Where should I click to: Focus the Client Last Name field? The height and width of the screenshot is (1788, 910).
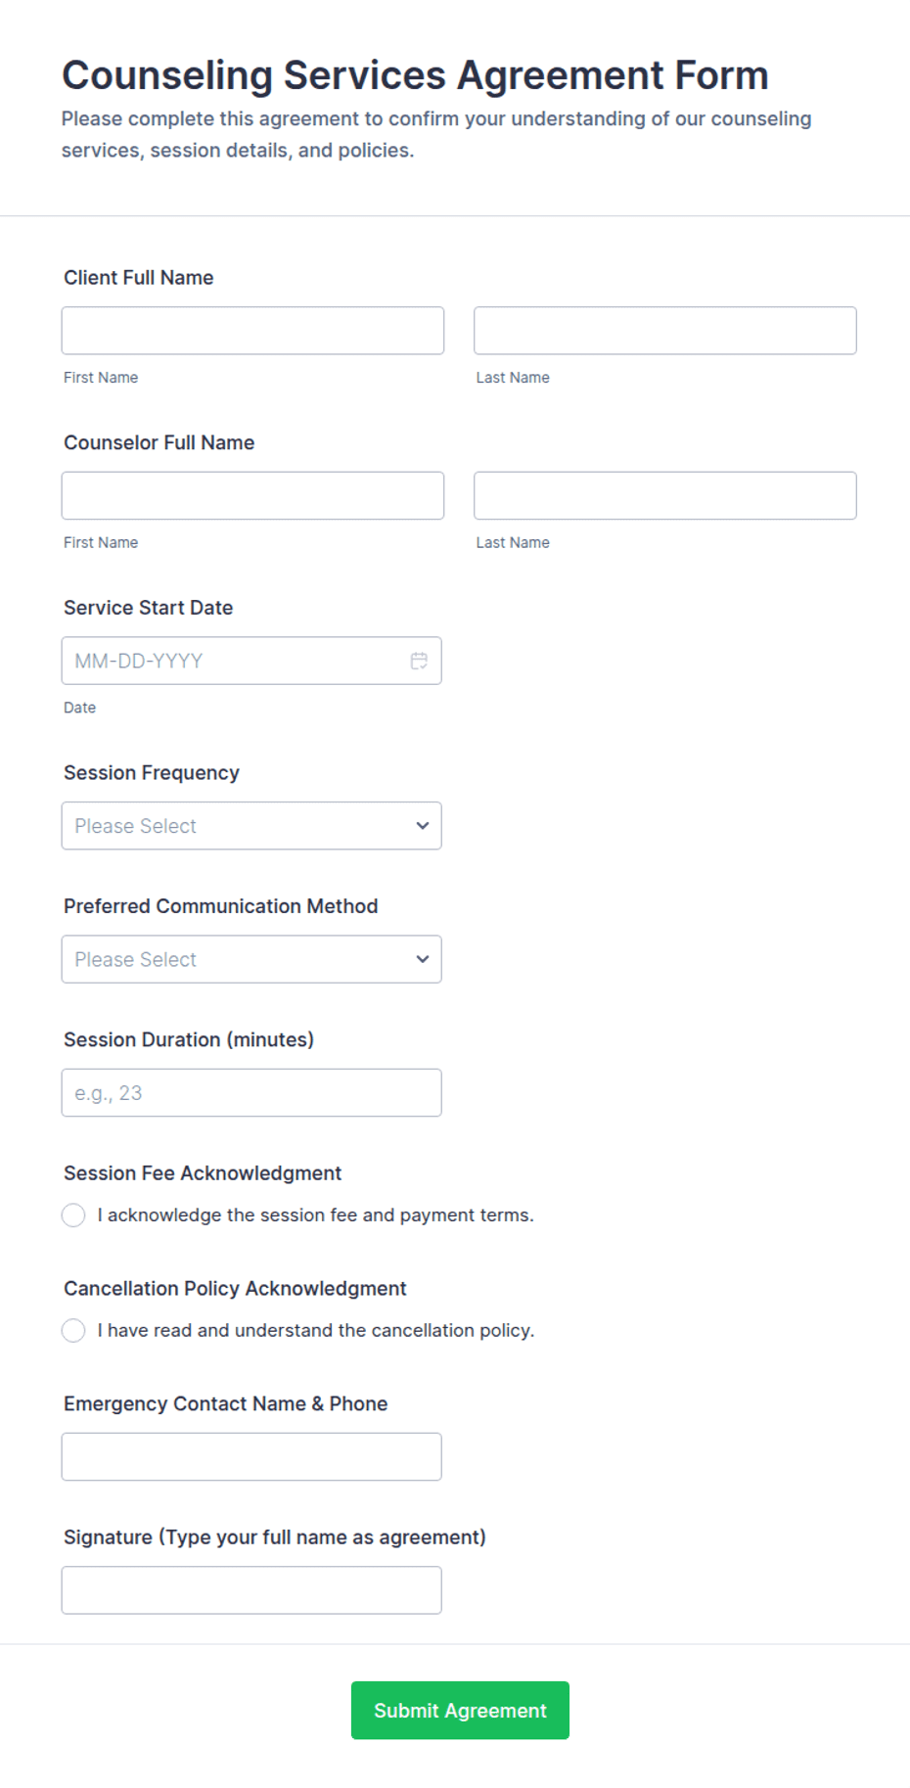point(665,331)
